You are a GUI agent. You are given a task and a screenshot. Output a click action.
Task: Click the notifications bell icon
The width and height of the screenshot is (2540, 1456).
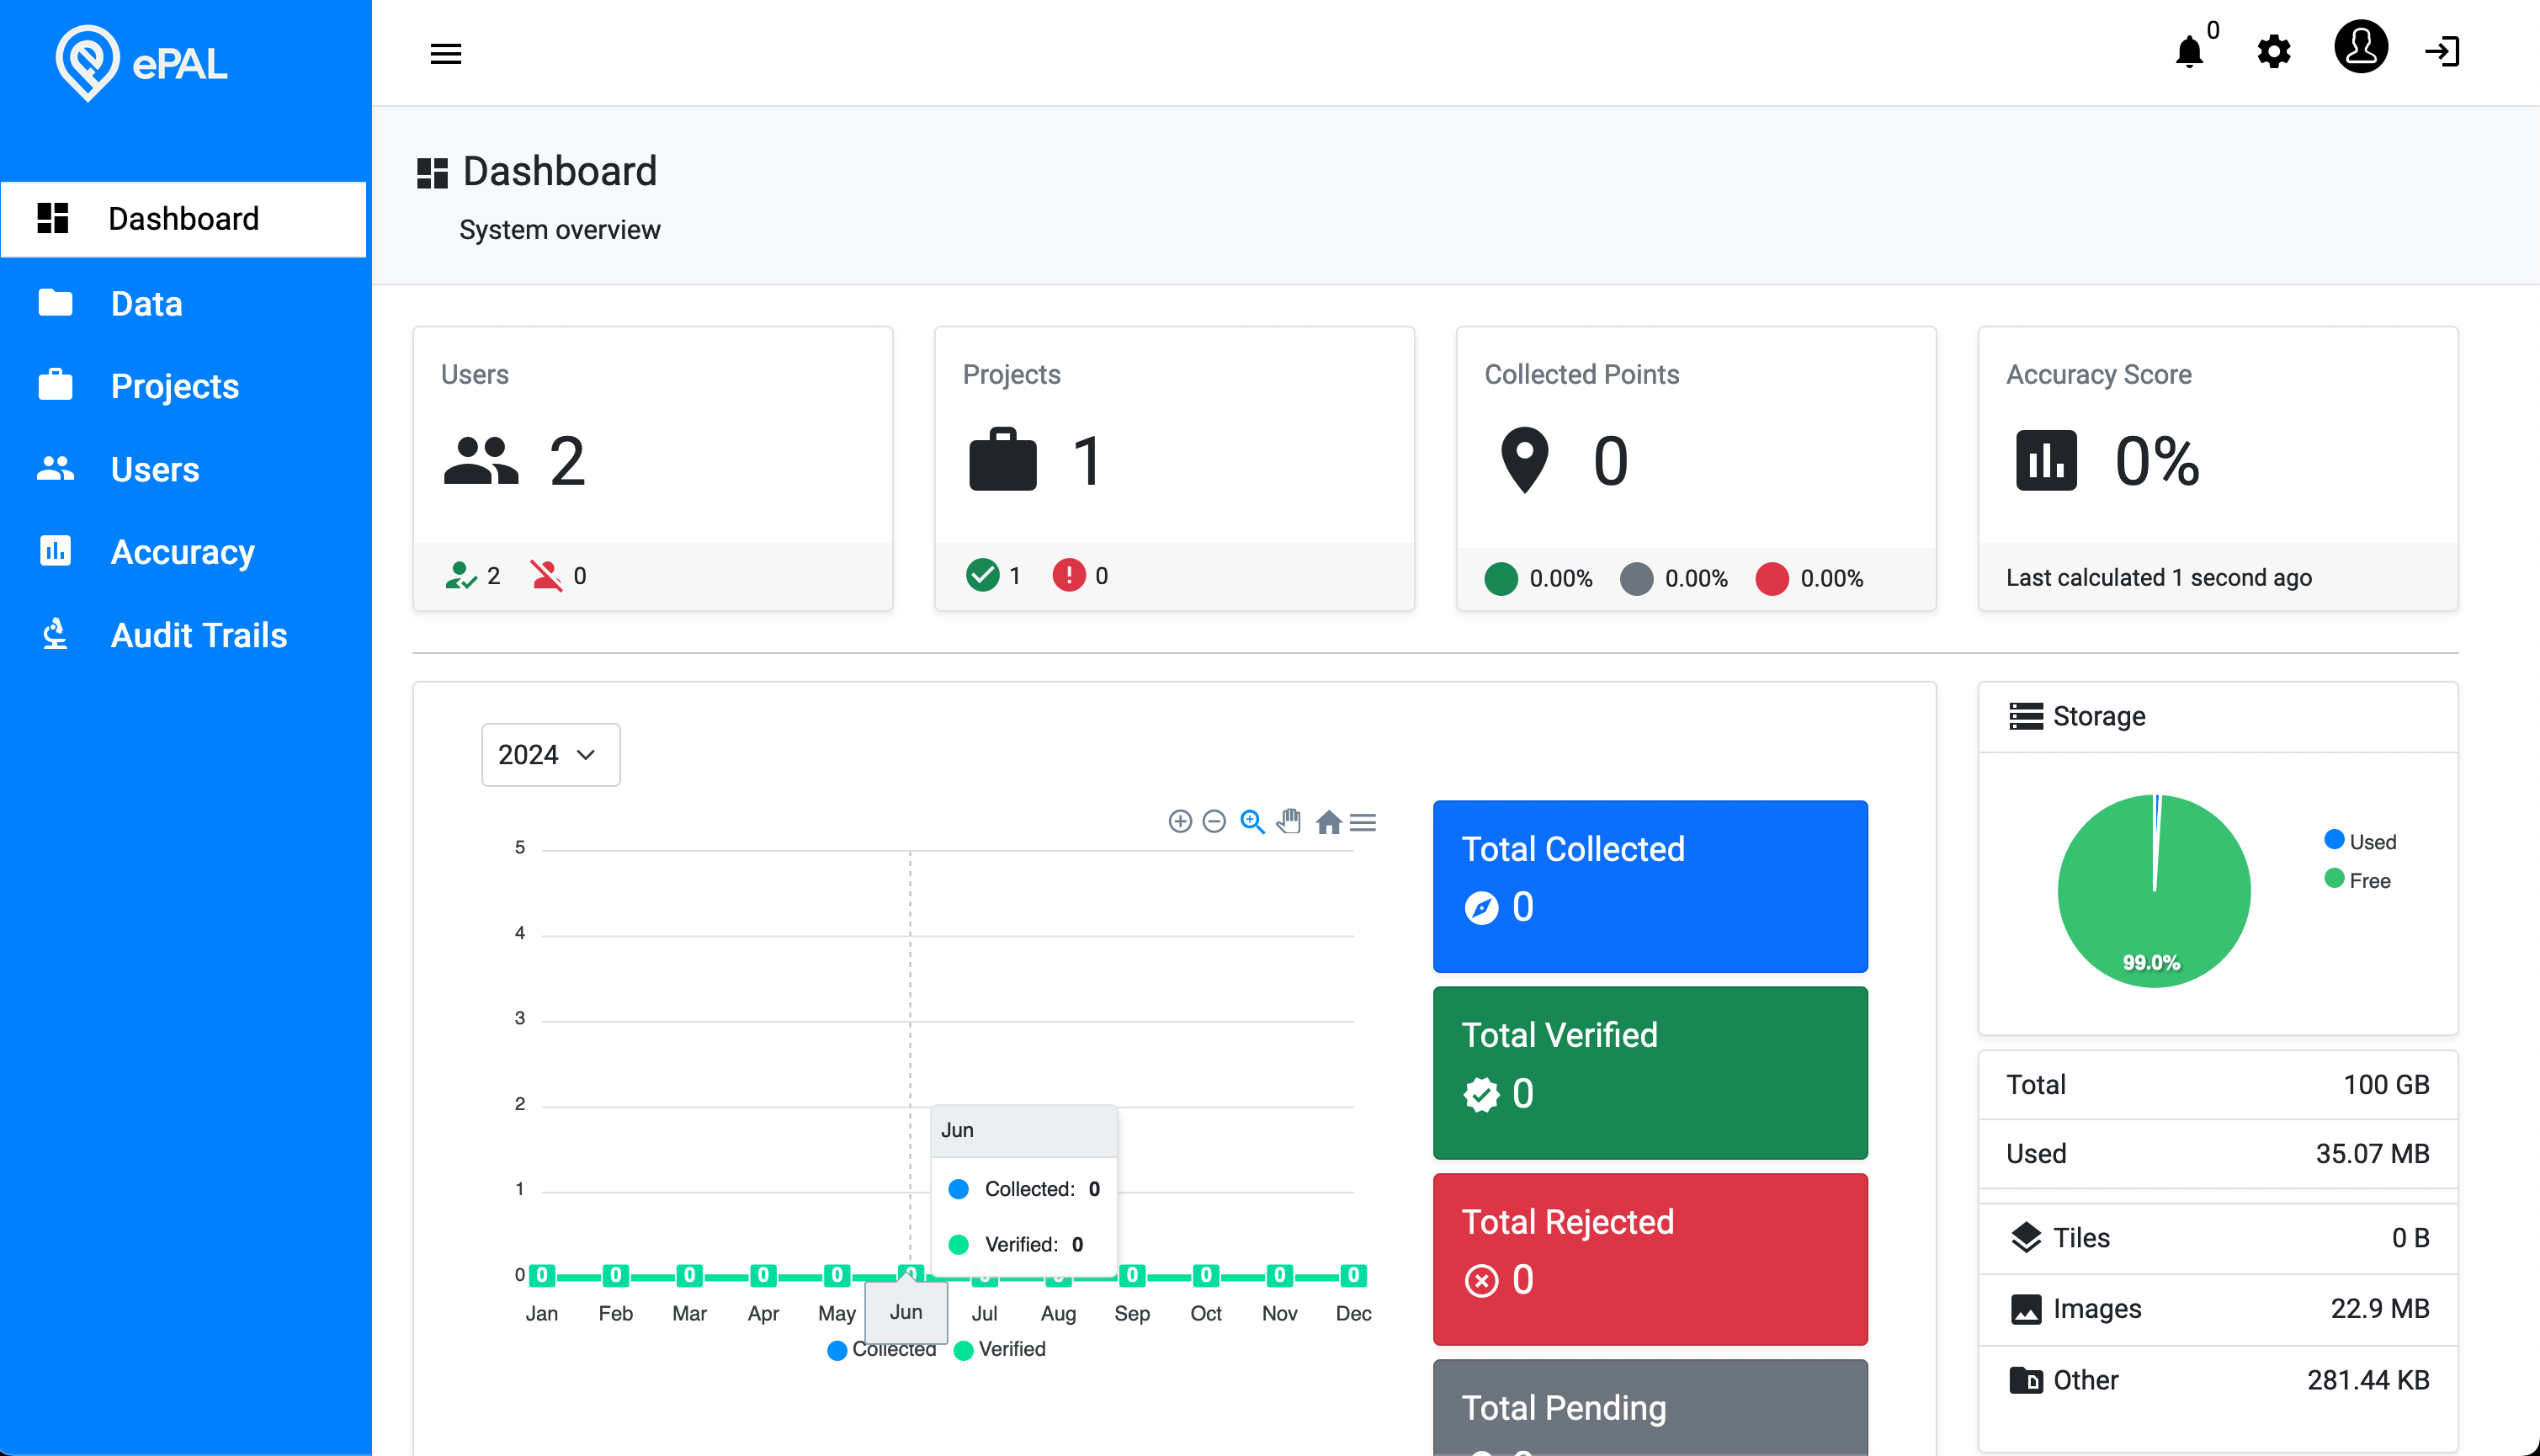(x=2189, y=51)
